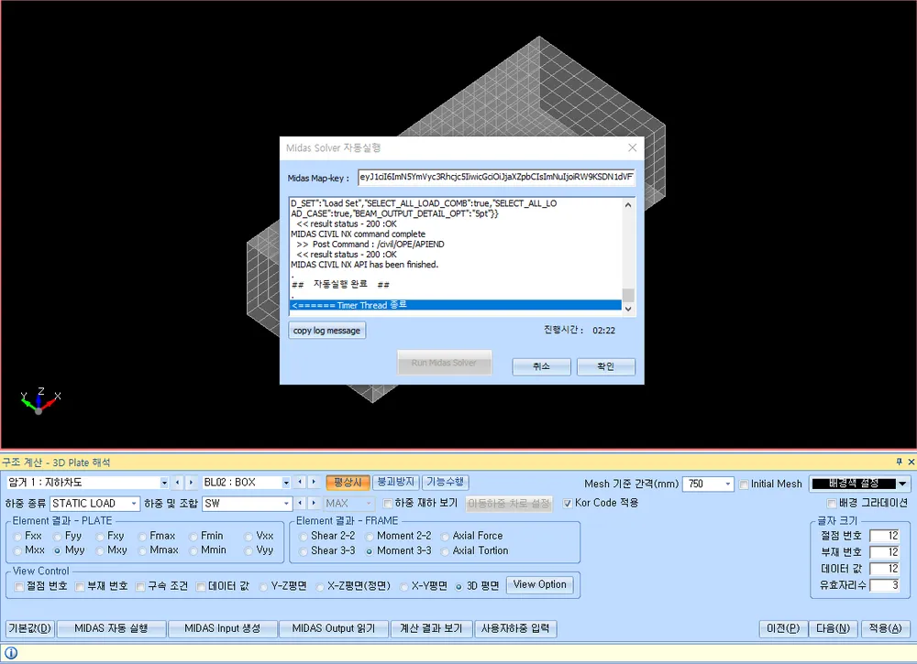917x664 pixels.
Task: Toggle 부재 번호 checkbox
Action: coord(80,586)
